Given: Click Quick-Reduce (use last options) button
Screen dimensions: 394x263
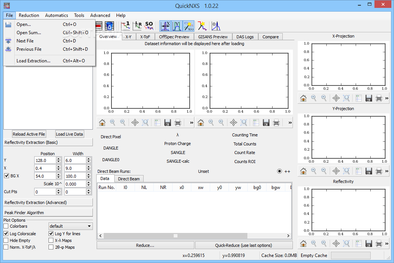Looking at the screenshot, I should pos(244,245).
